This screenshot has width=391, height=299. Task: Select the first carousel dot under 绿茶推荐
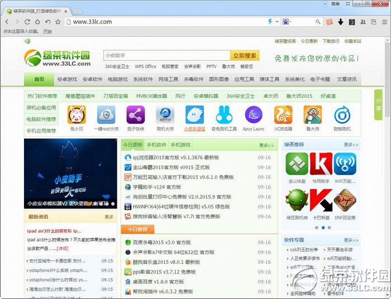coord(317,227)
